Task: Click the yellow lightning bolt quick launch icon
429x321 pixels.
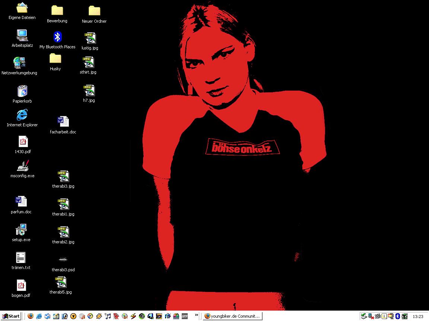Action: click(133, 316)
